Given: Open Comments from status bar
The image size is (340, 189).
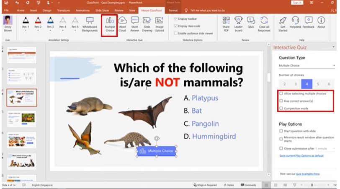Looking at the screenshot, I should [248, 185].
